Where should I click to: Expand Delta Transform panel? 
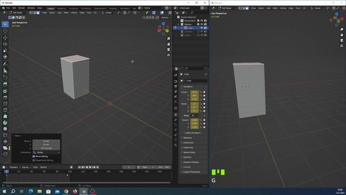pos(192,133)
